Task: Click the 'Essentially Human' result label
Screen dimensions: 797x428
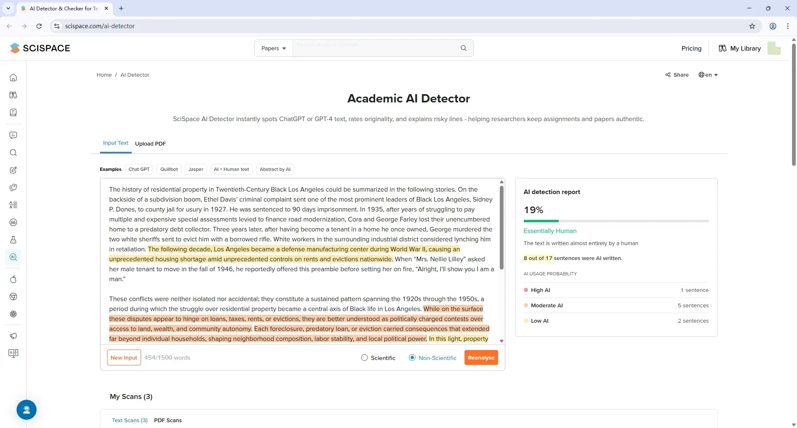Action: point(550,231)
